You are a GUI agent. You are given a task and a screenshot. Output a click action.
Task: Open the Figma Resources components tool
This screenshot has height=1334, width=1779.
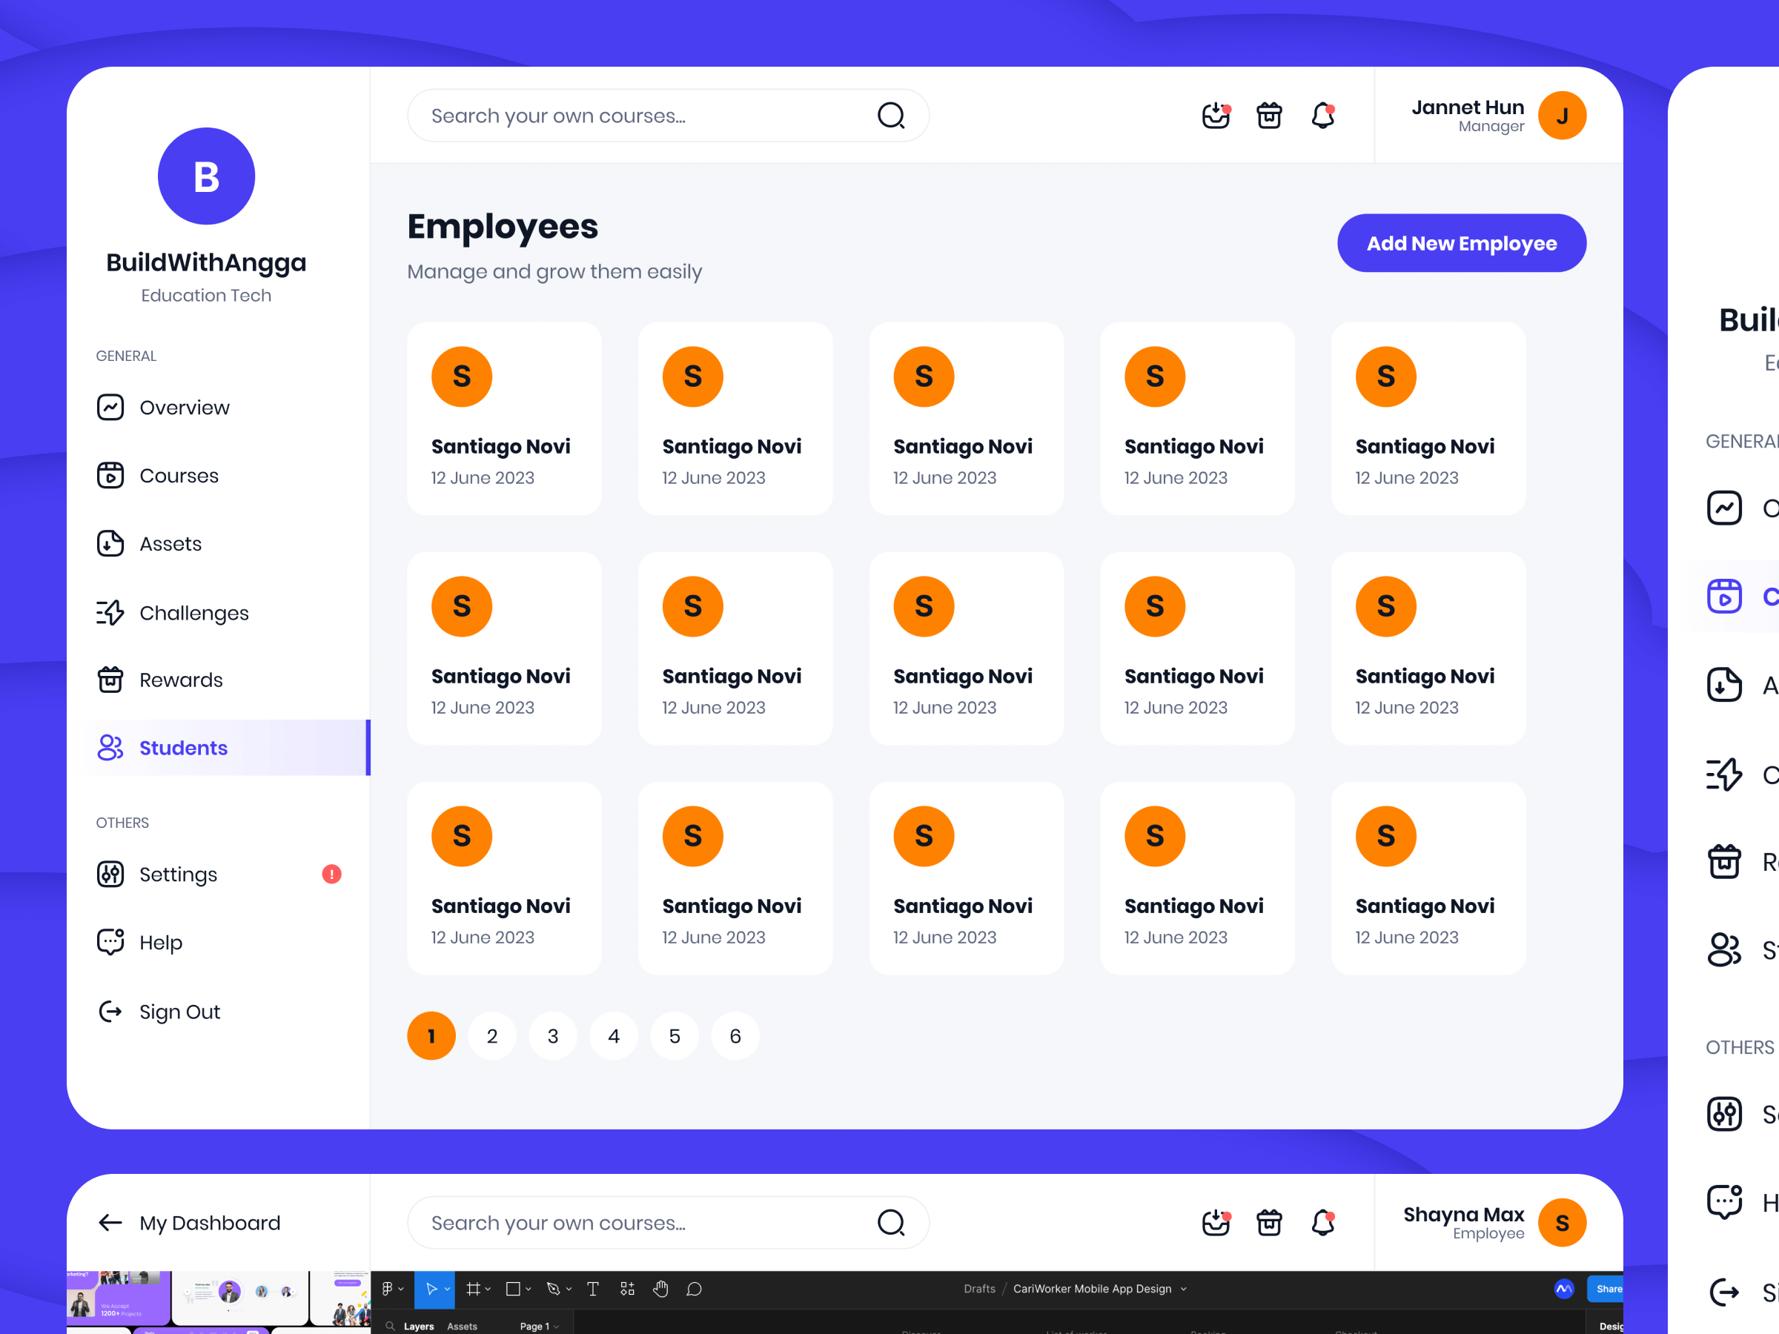tap(627, 1289)
